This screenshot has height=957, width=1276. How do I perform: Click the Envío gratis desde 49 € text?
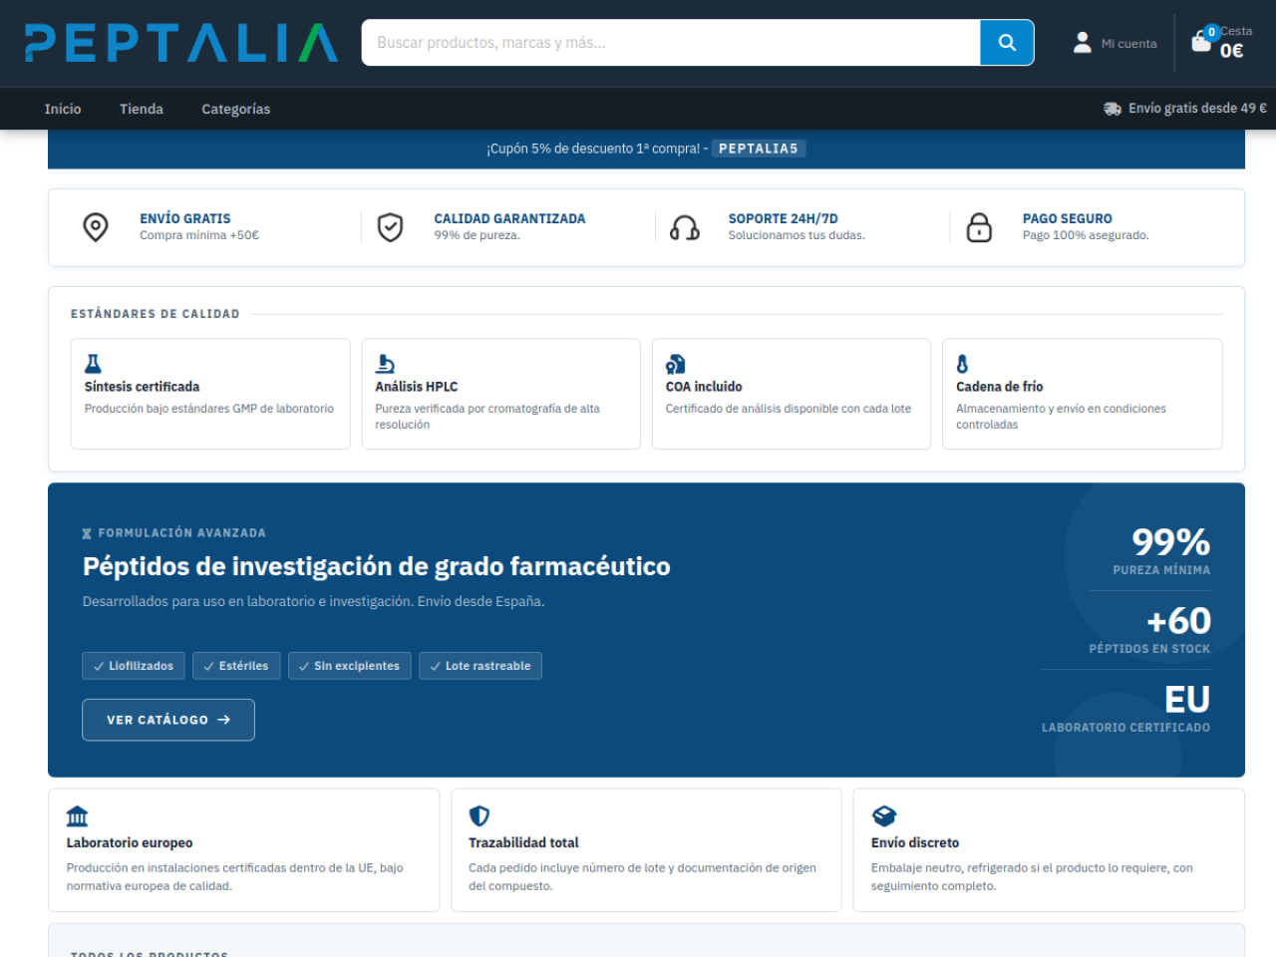(x=1197, y=109)
